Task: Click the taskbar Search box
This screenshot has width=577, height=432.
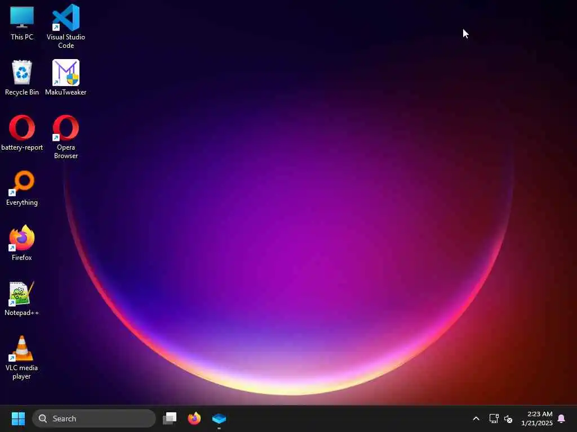Action: 94,418
